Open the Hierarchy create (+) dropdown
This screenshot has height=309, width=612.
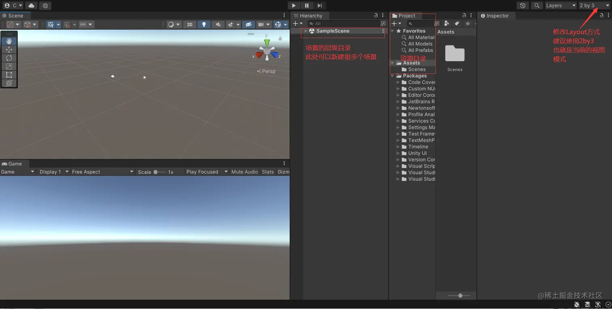(298, 23)
